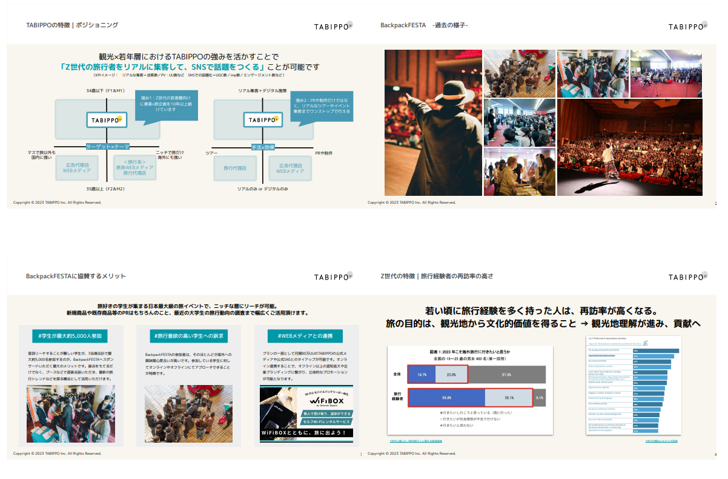This screenshot has height=479, width=728.
Task: Click the 9.1% gray bar segment
Action: 540,398
